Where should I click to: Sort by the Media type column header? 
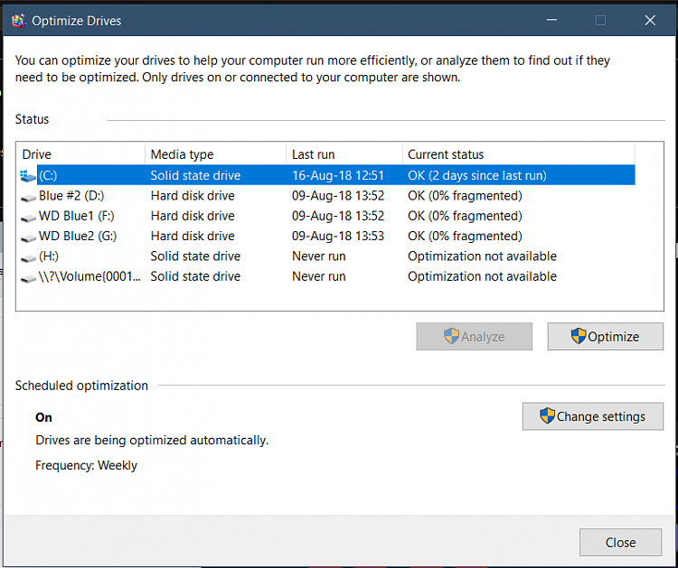(215, 154)
